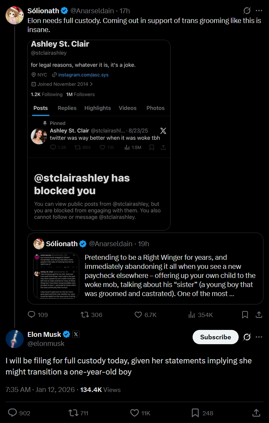The image size is (269, 423).
Task: Open Sólionath's profile avatar
Action: 15,15
